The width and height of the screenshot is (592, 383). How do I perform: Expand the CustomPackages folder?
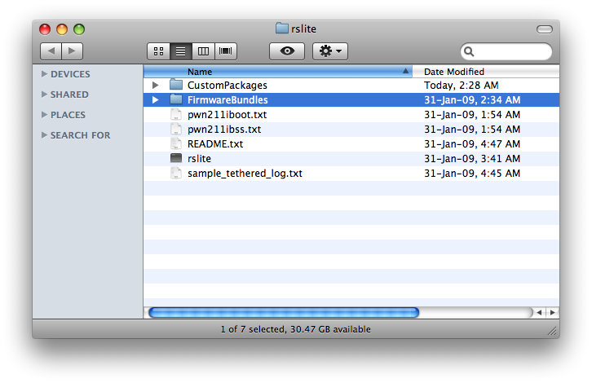pos(155,86)
